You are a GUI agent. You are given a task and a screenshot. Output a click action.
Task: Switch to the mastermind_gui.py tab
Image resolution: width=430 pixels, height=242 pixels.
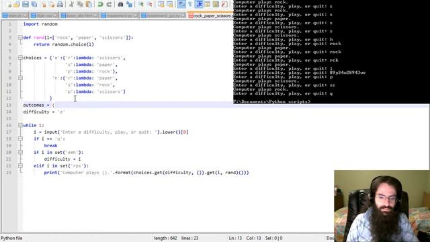pos(163,15)
